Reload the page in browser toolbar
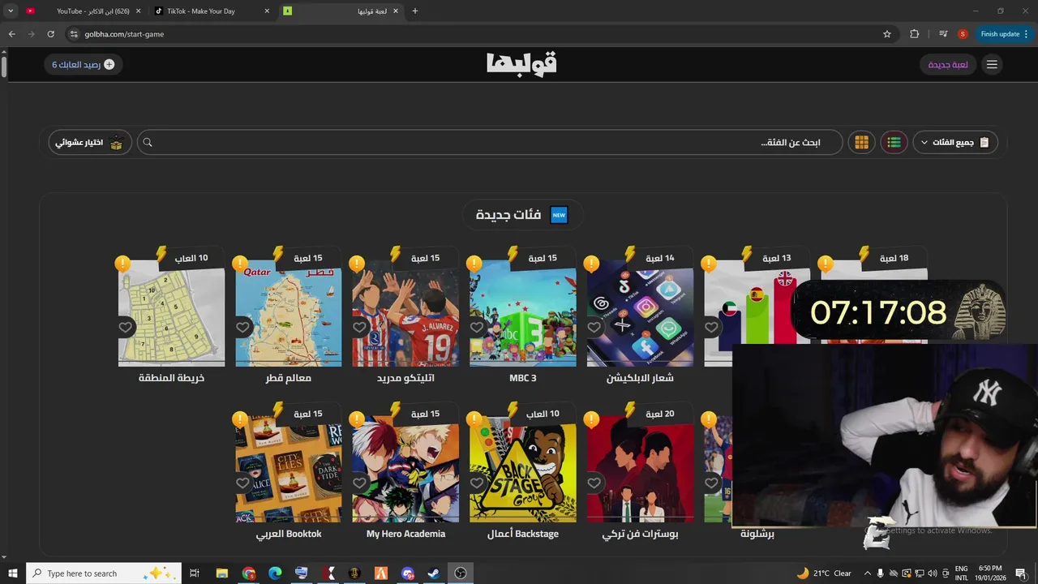Screen dimensions: 1038x584 pos(50,34)
